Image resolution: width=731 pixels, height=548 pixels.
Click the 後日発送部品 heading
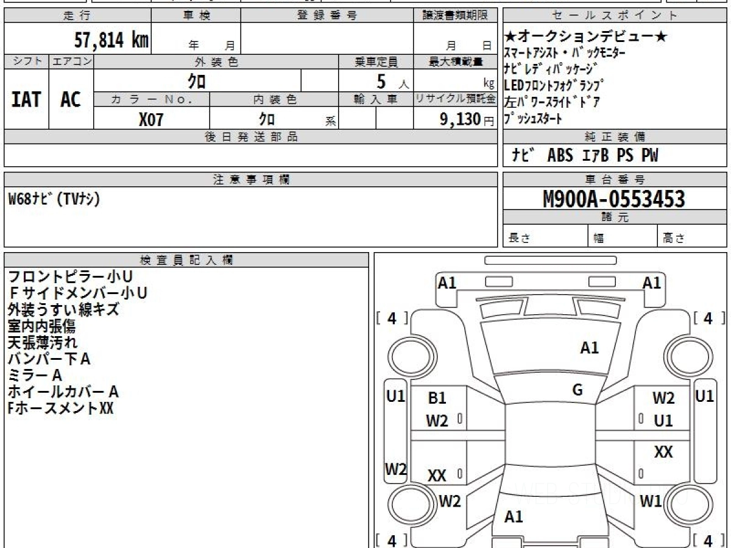point(251,136)
